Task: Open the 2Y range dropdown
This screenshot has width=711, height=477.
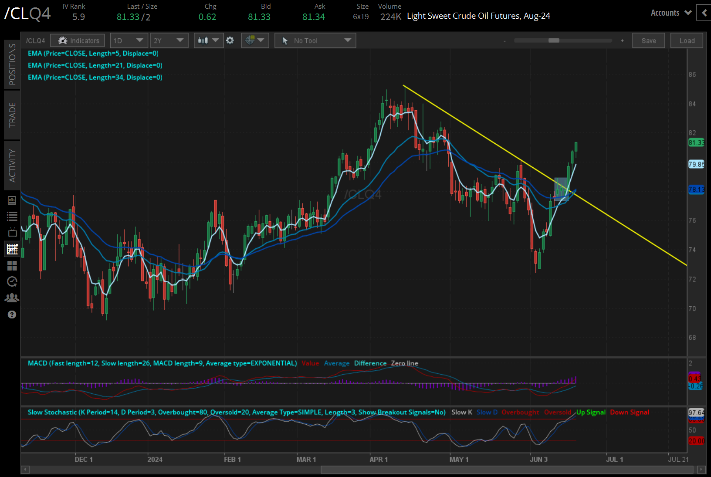Action: click(169, 40)
